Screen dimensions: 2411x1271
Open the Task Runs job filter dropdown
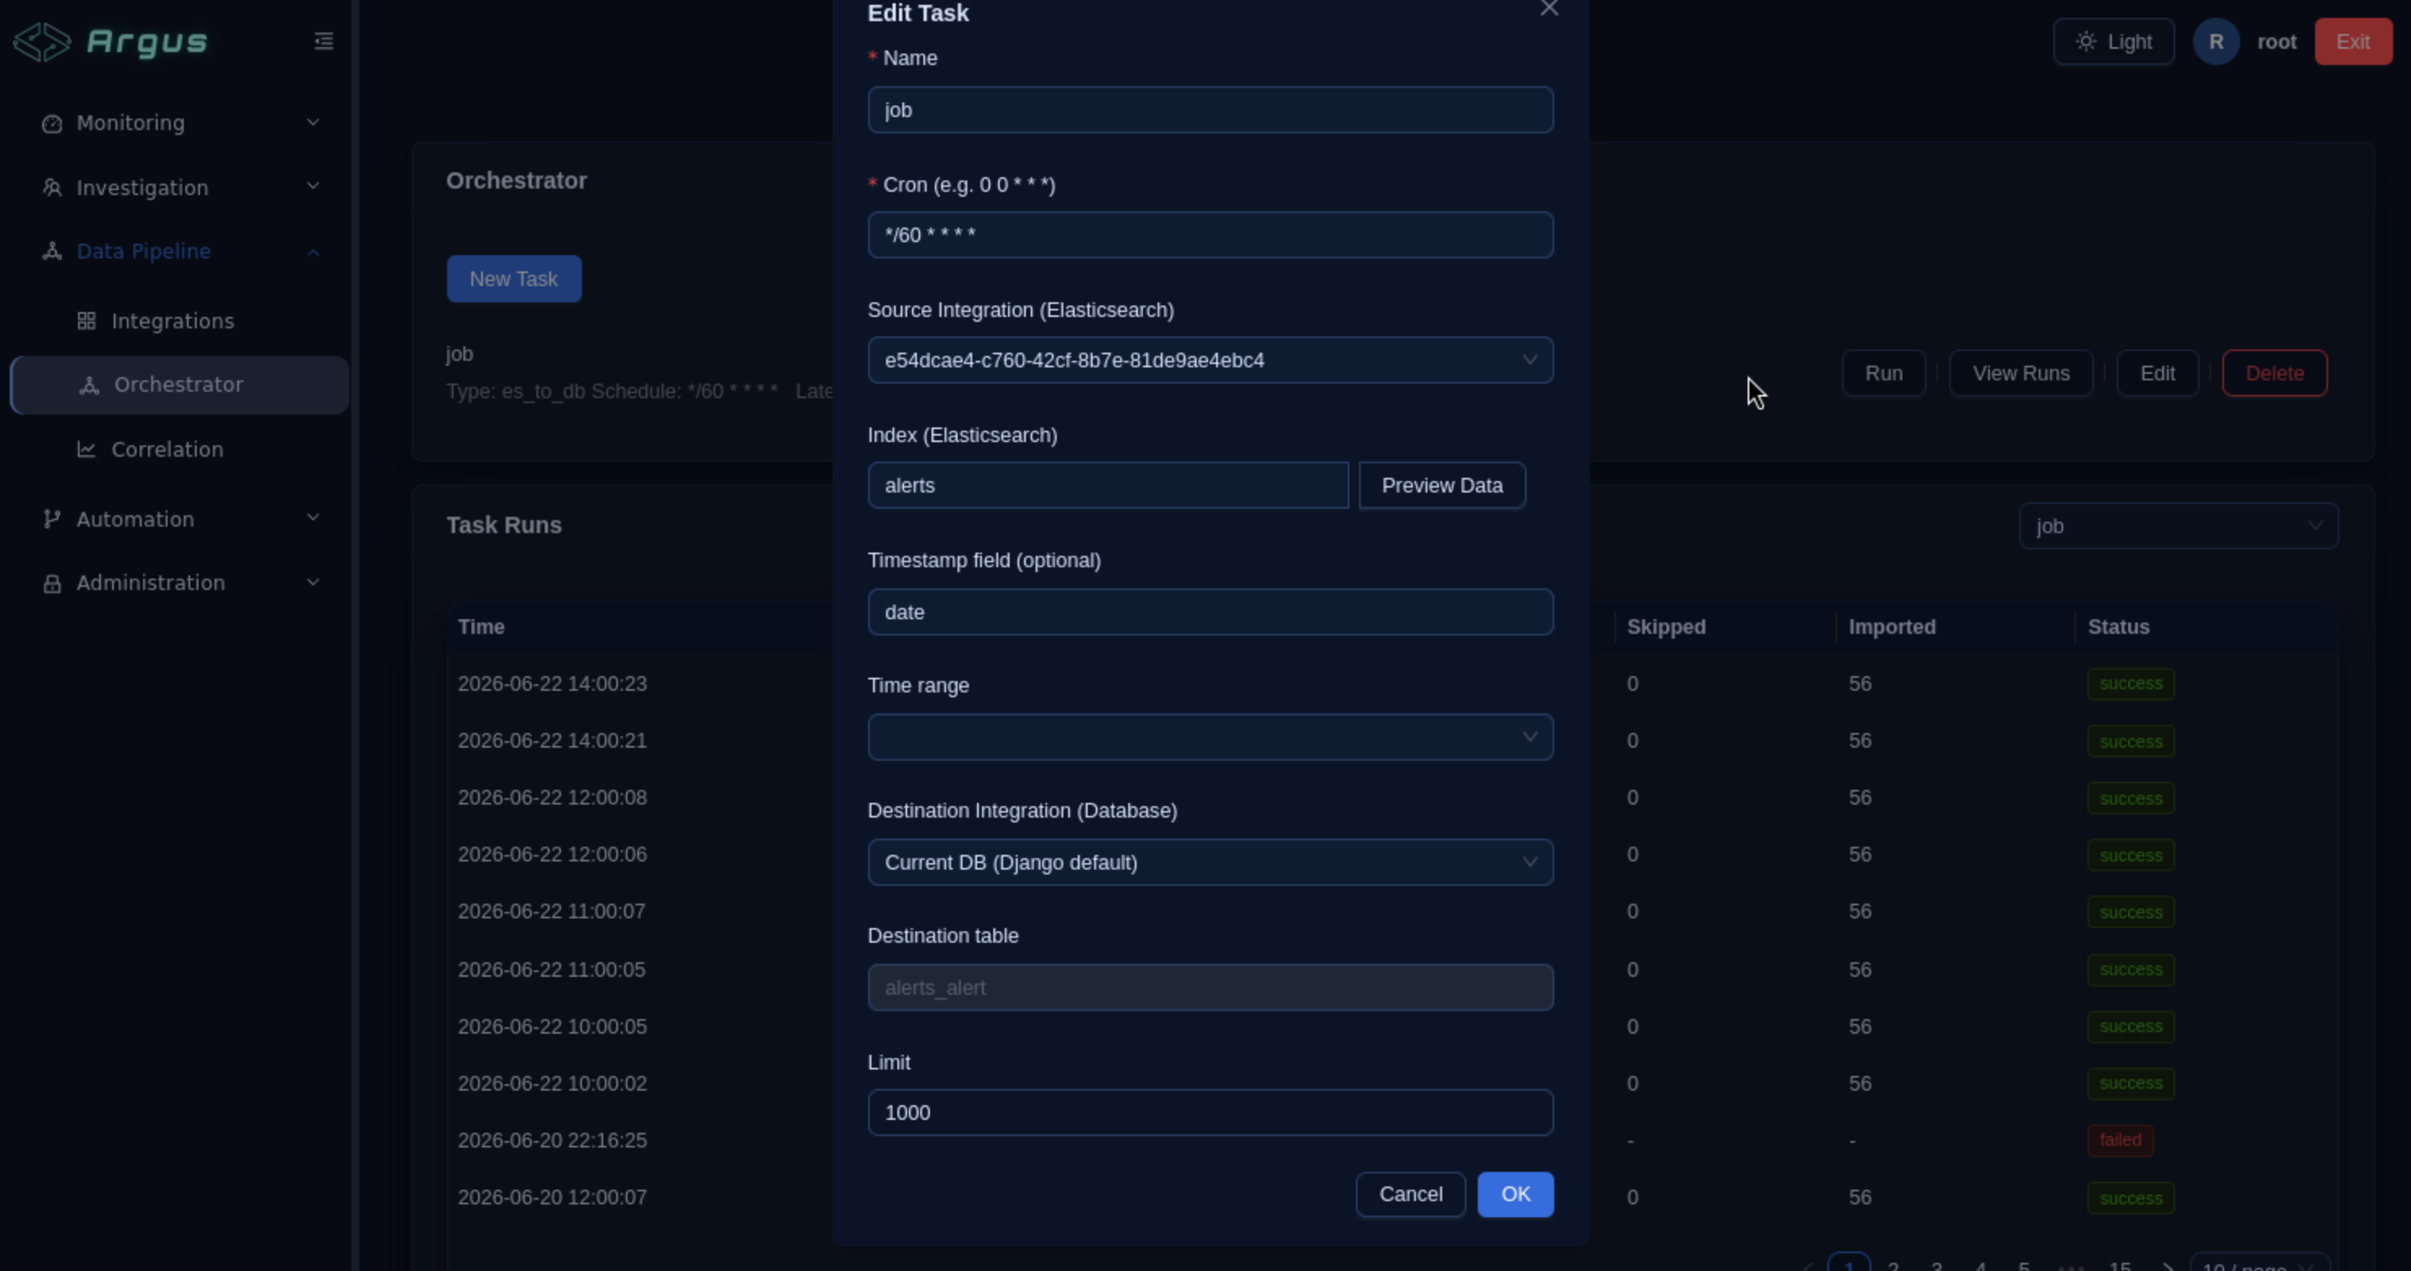2178,526
